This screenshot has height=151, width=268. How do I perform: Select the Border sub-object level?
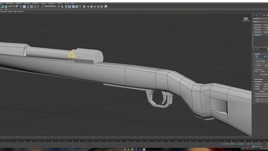[262, 57]
